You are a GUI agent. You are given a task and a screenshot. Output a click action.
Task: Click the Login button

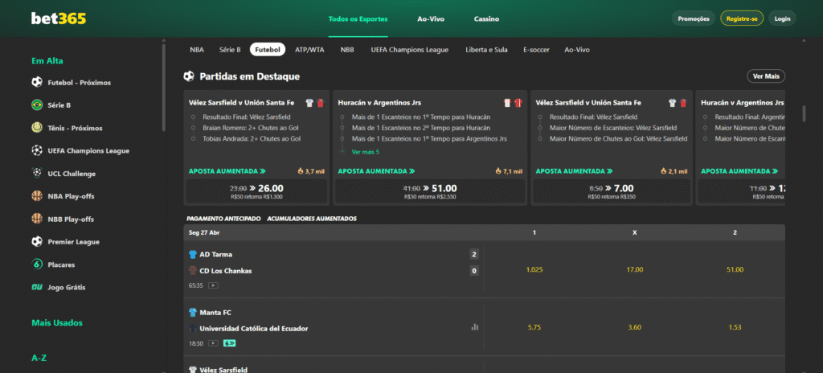(782, 18)
